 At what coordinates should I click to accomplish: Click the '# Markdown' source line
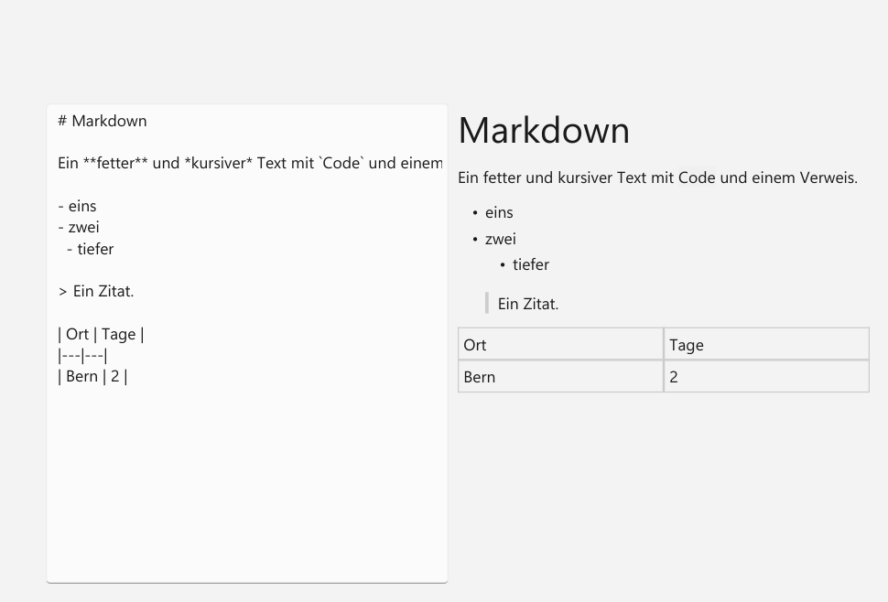[x=103, y=121]
